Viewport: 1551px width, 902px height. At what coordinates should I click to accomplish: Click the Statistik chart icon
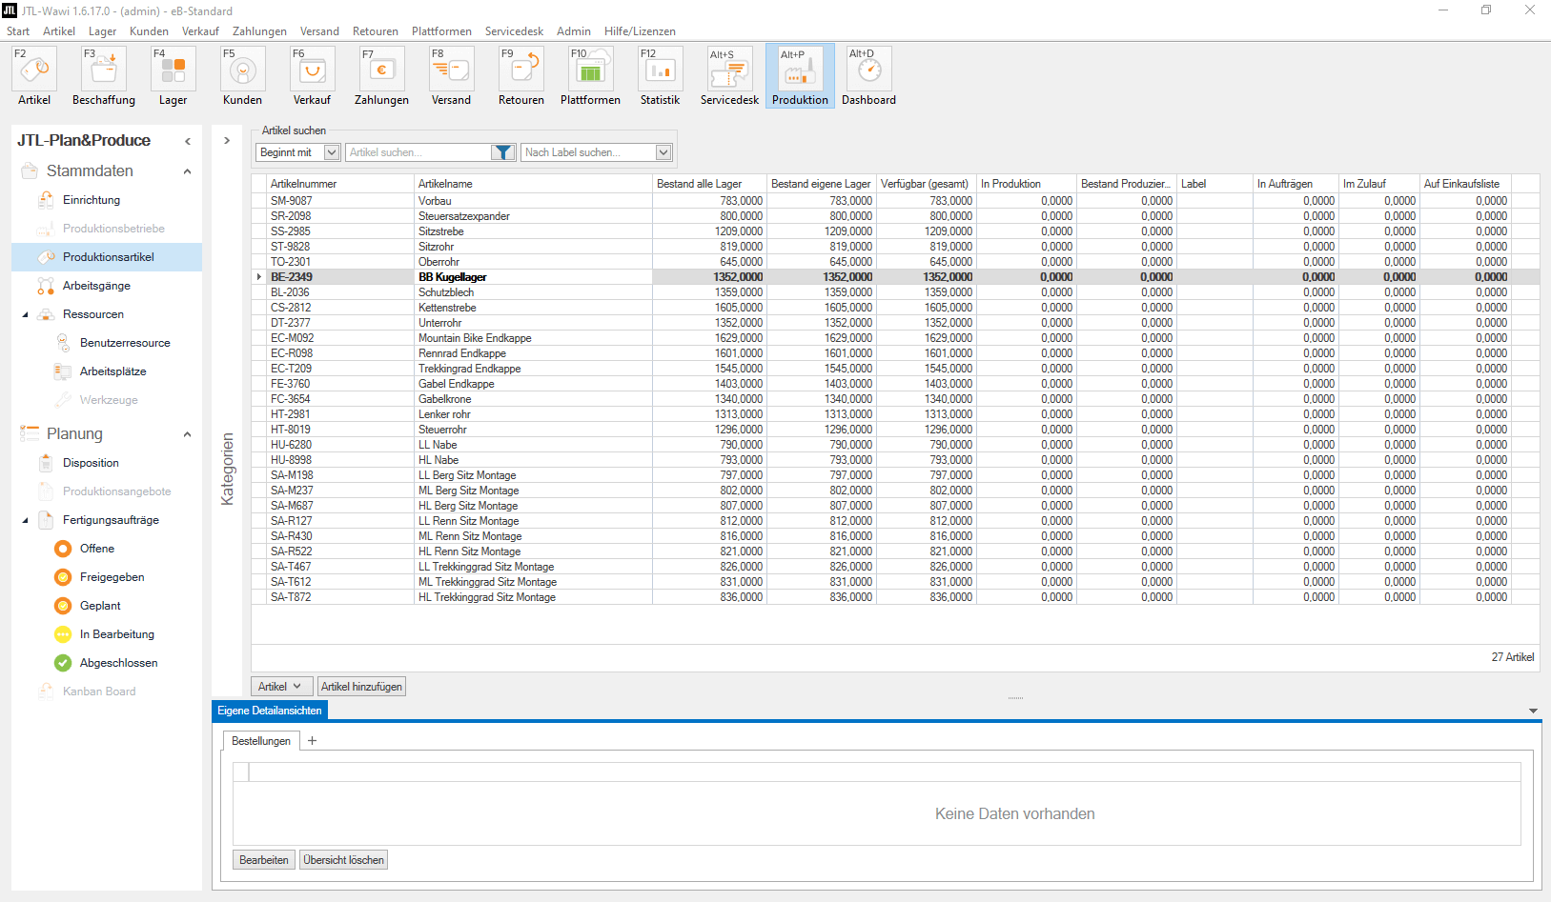(x=660, y=70)
